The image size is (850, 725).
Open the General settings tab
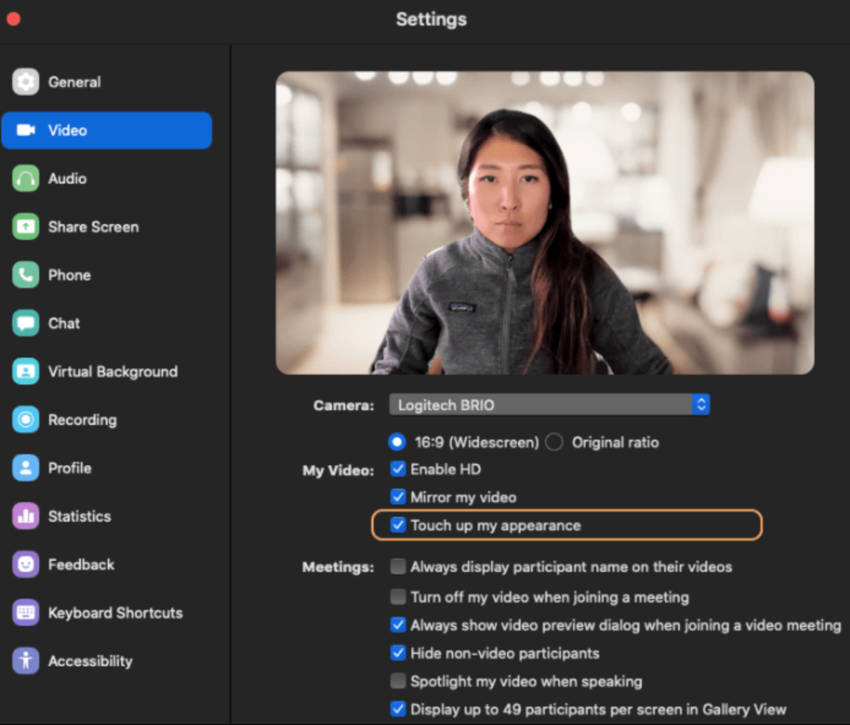click(107, 81)
